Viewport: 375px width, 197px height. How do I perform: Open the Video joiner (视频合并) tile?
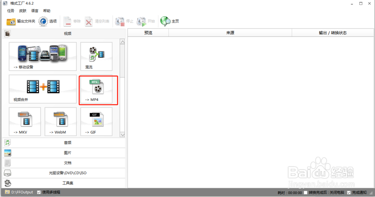point(43,89)
